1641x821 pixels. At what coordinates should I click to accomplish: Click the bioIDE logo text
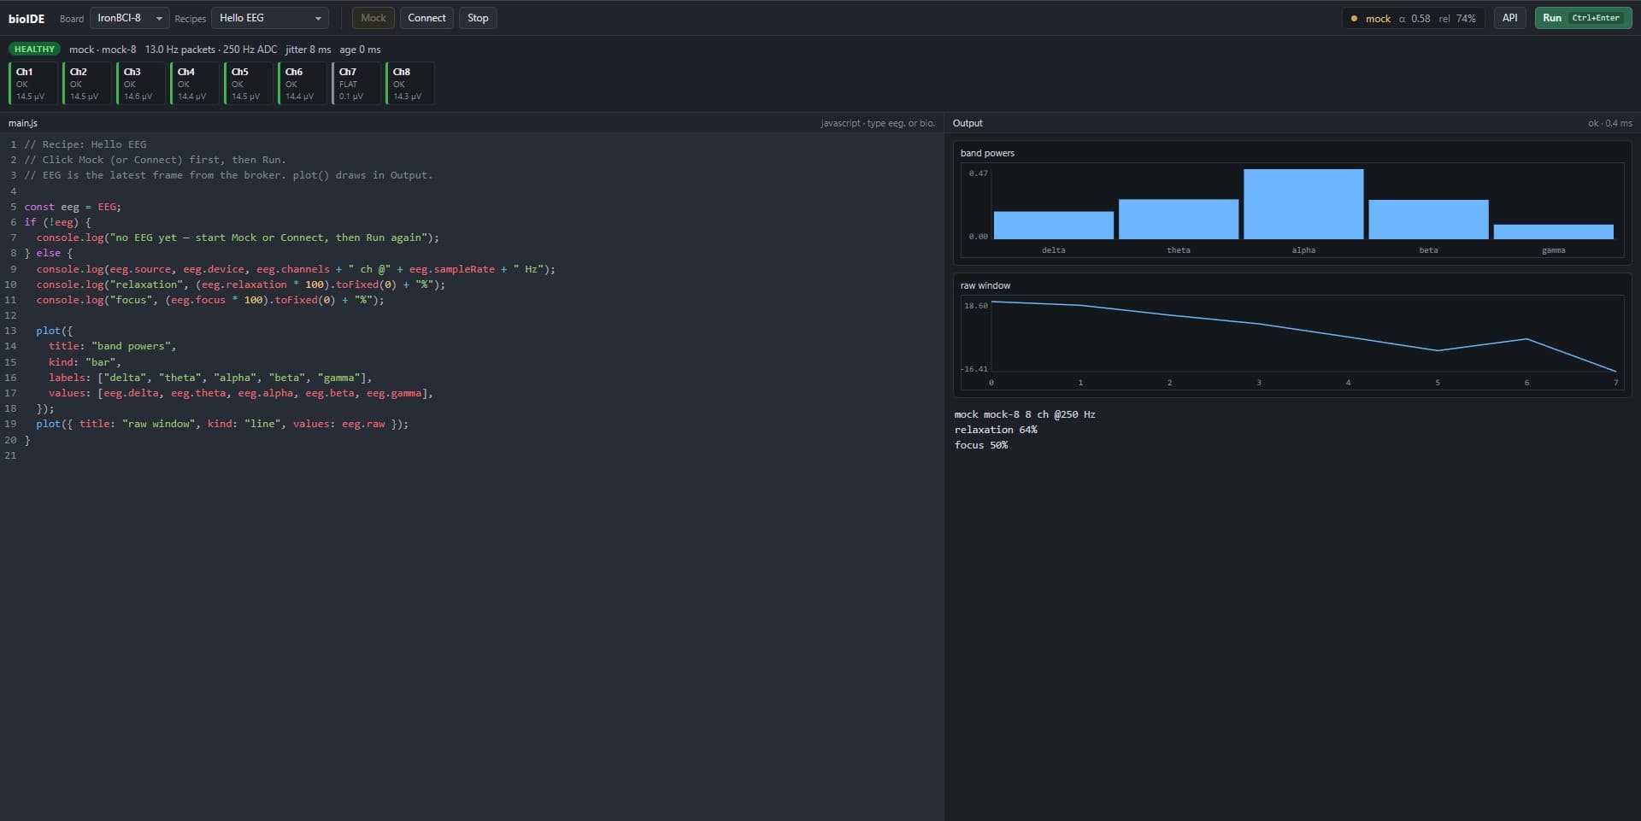pos(26,18)
